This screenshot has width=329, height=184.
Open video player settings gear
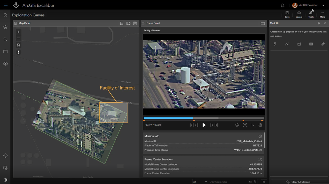tap(260, 125)
